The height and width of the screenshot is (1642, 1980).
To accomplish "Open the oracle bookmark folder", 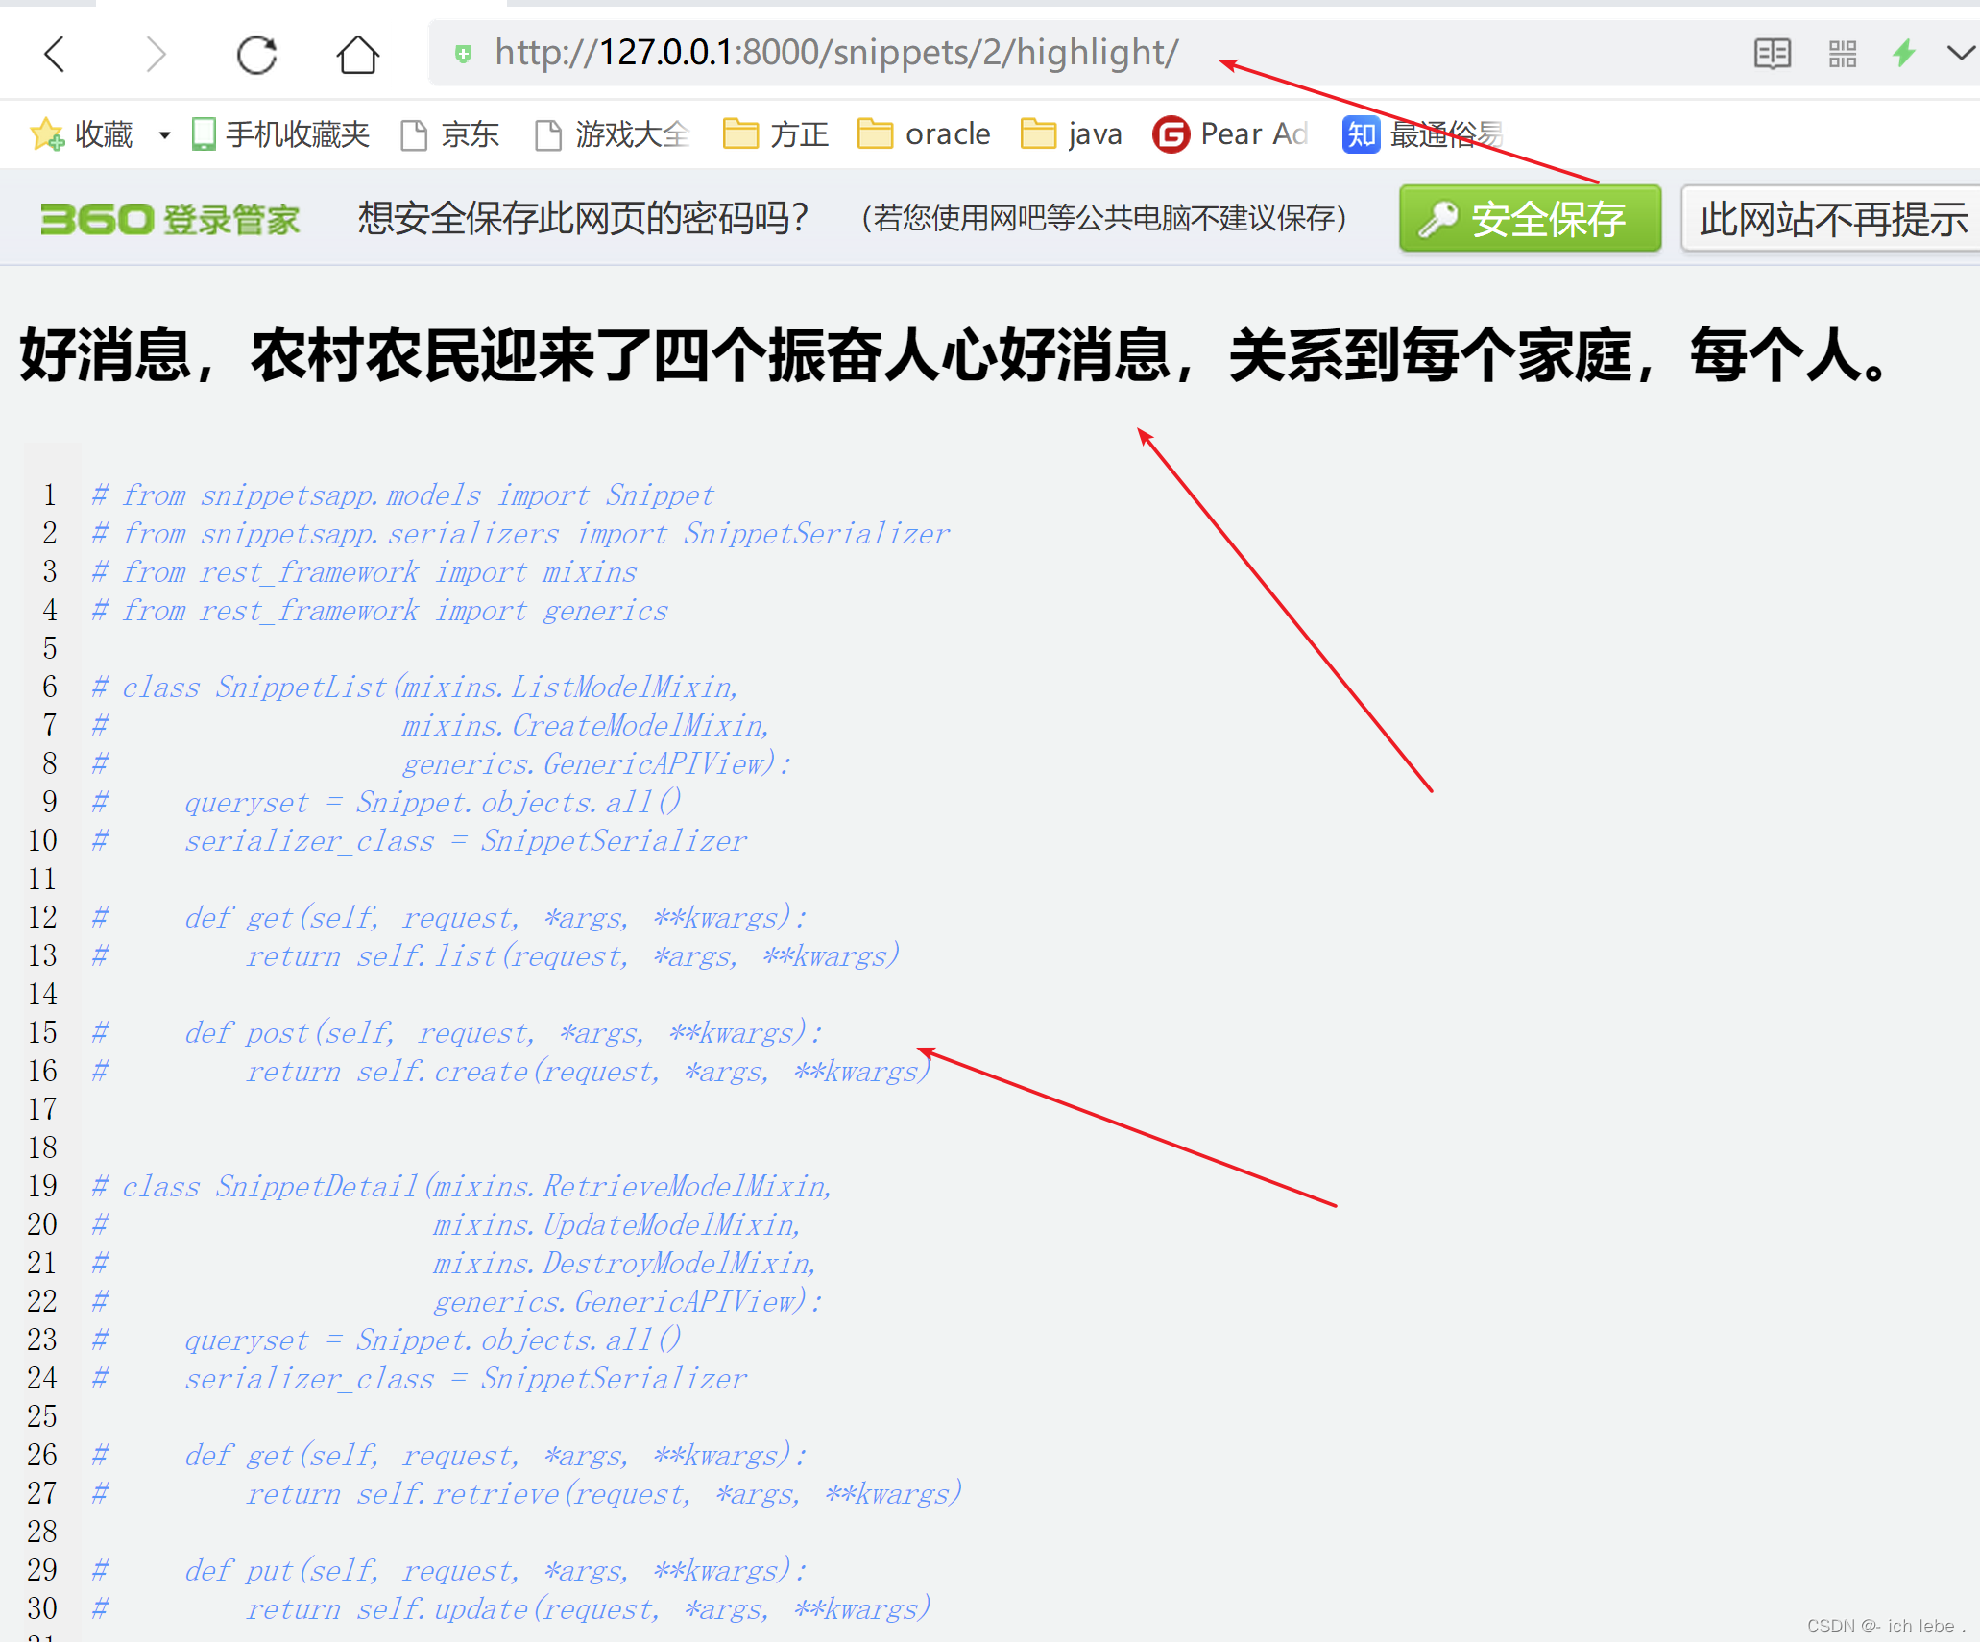I will [x=923, y=134].
